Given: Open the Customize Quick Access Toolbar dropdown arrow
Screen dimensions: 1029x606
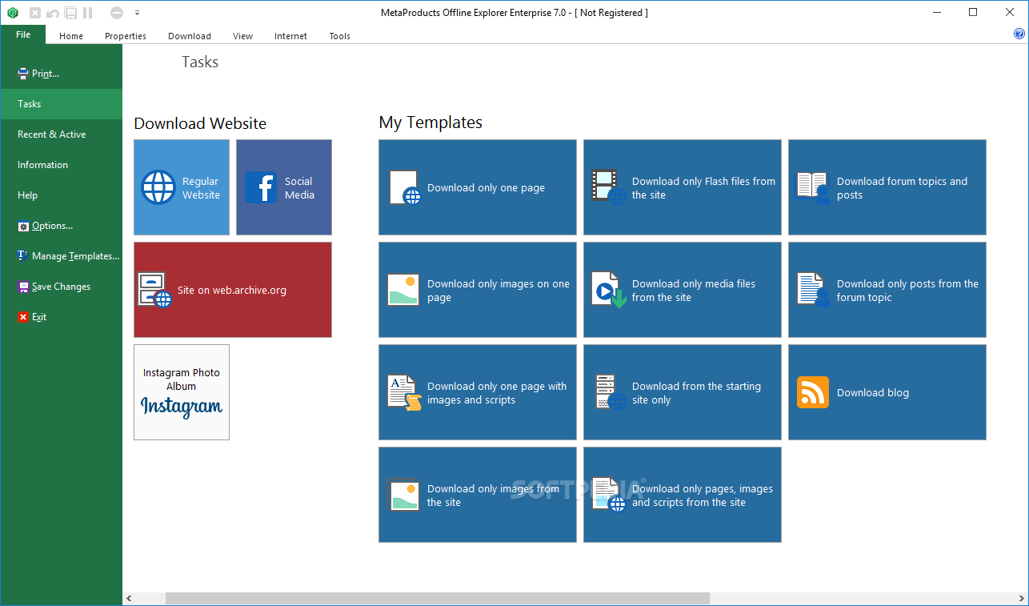Looking at the screenshot, I should pos(138,13).
